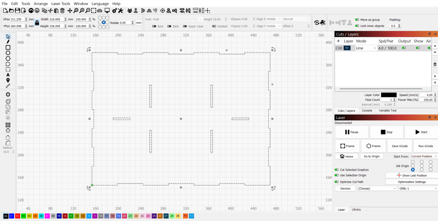Click the aspect ratio lock icon
This screenshot has width=438, height=221.
pyautogui.click(x=37, y=23)
